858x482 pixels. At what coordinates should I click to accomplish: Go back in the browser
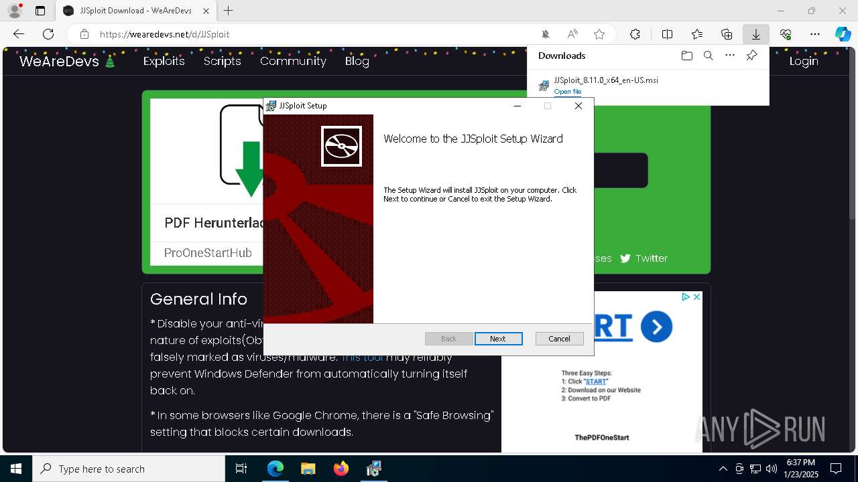(x=19, y=34)
